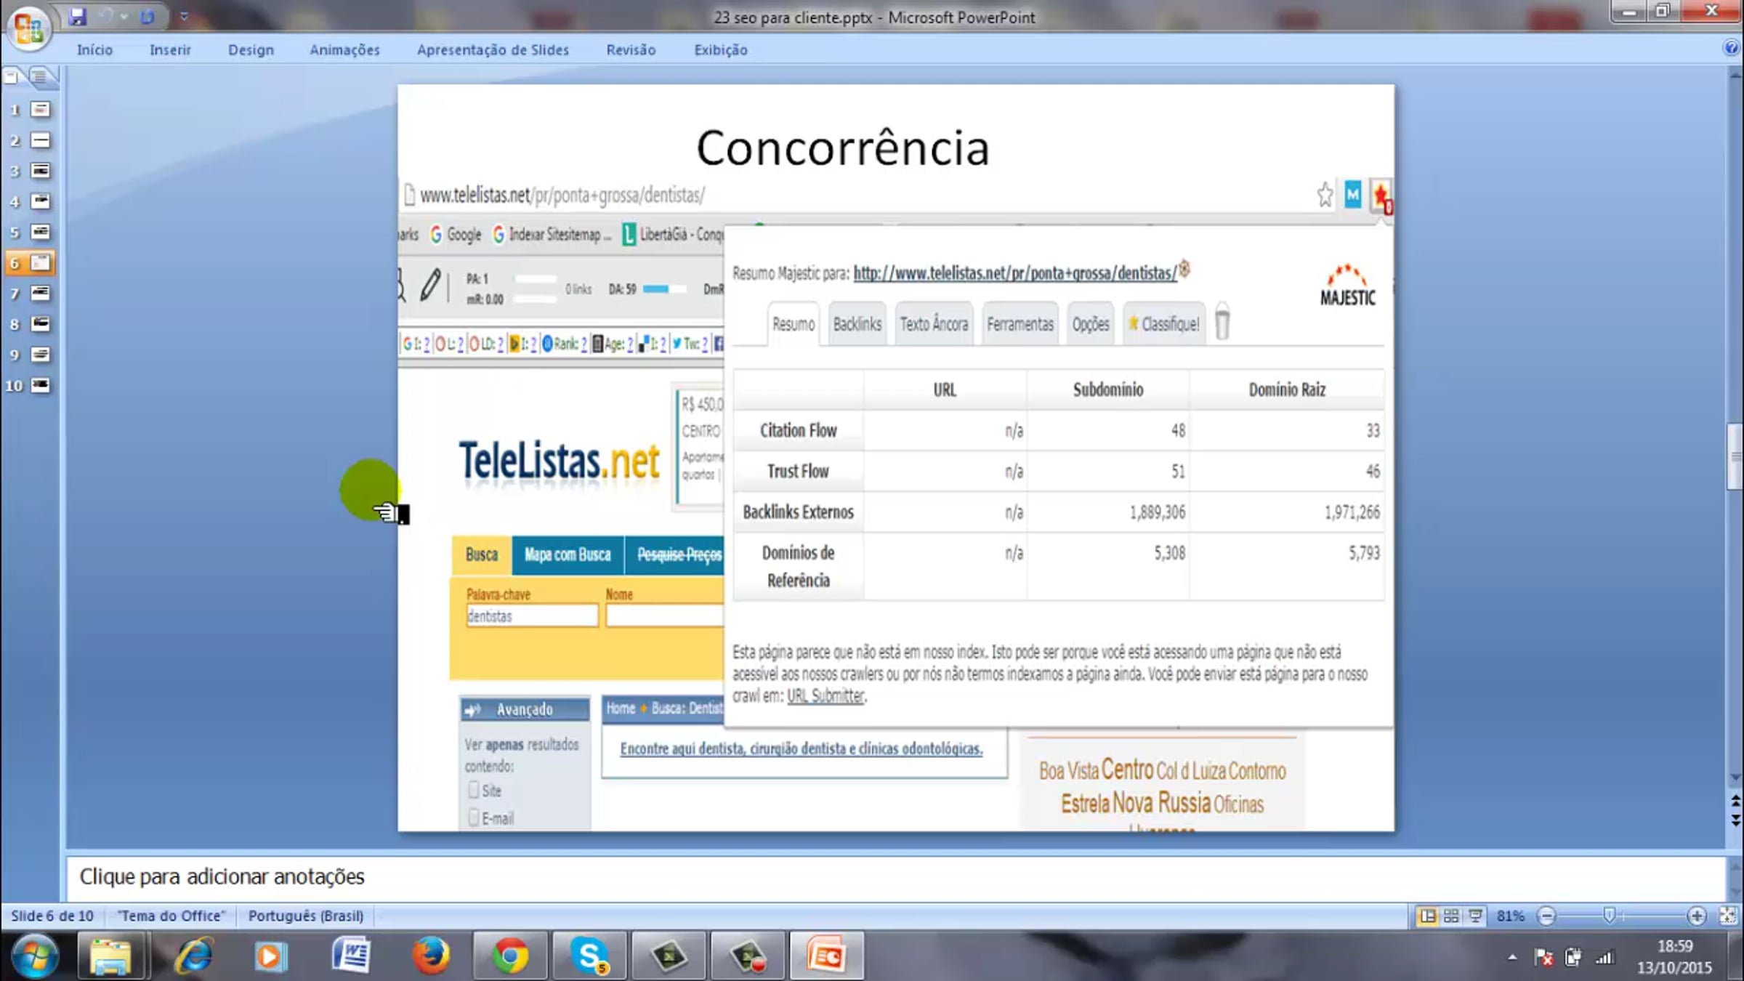The height and width of the screenshot is (981, 1744).
Task: Switch to Slide Sorter view icon
Action: pyautogui.click(x=1451, y=916)
